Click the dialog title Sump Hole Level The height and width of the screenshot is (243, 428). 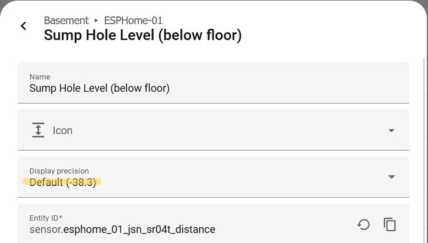coord(142,35)
